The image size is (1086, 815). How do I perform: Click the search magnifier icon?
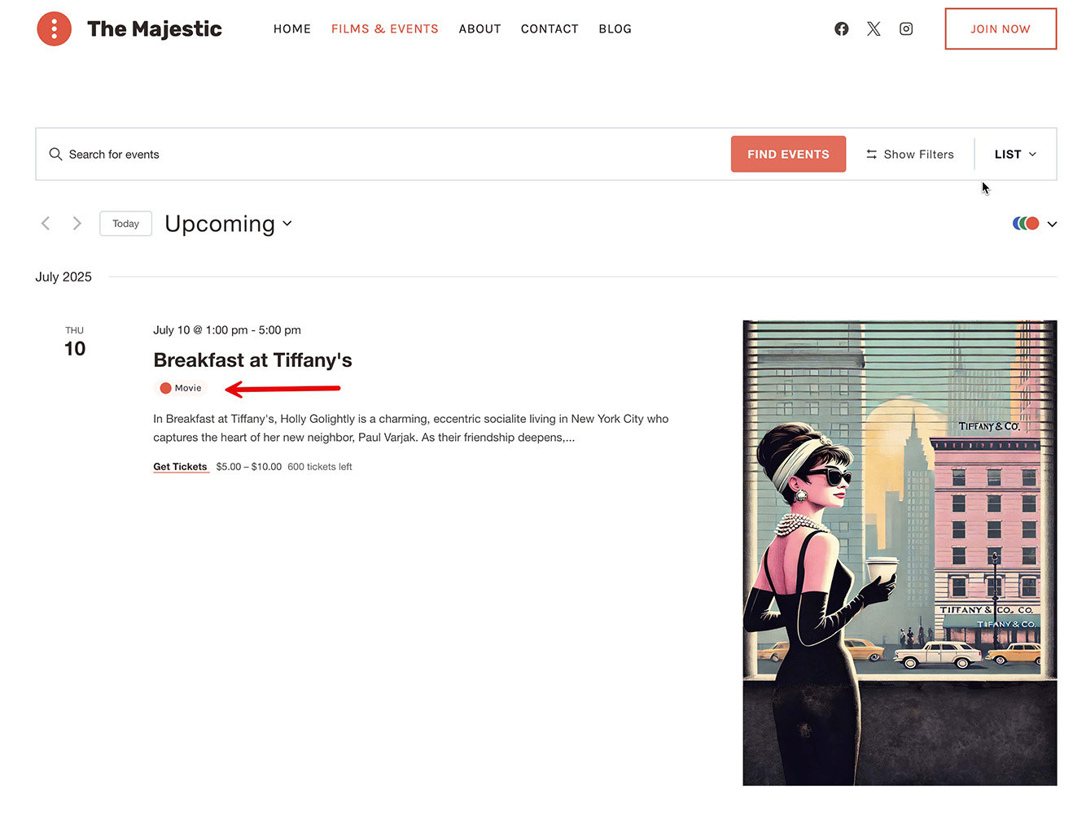(x=55, y=154)
